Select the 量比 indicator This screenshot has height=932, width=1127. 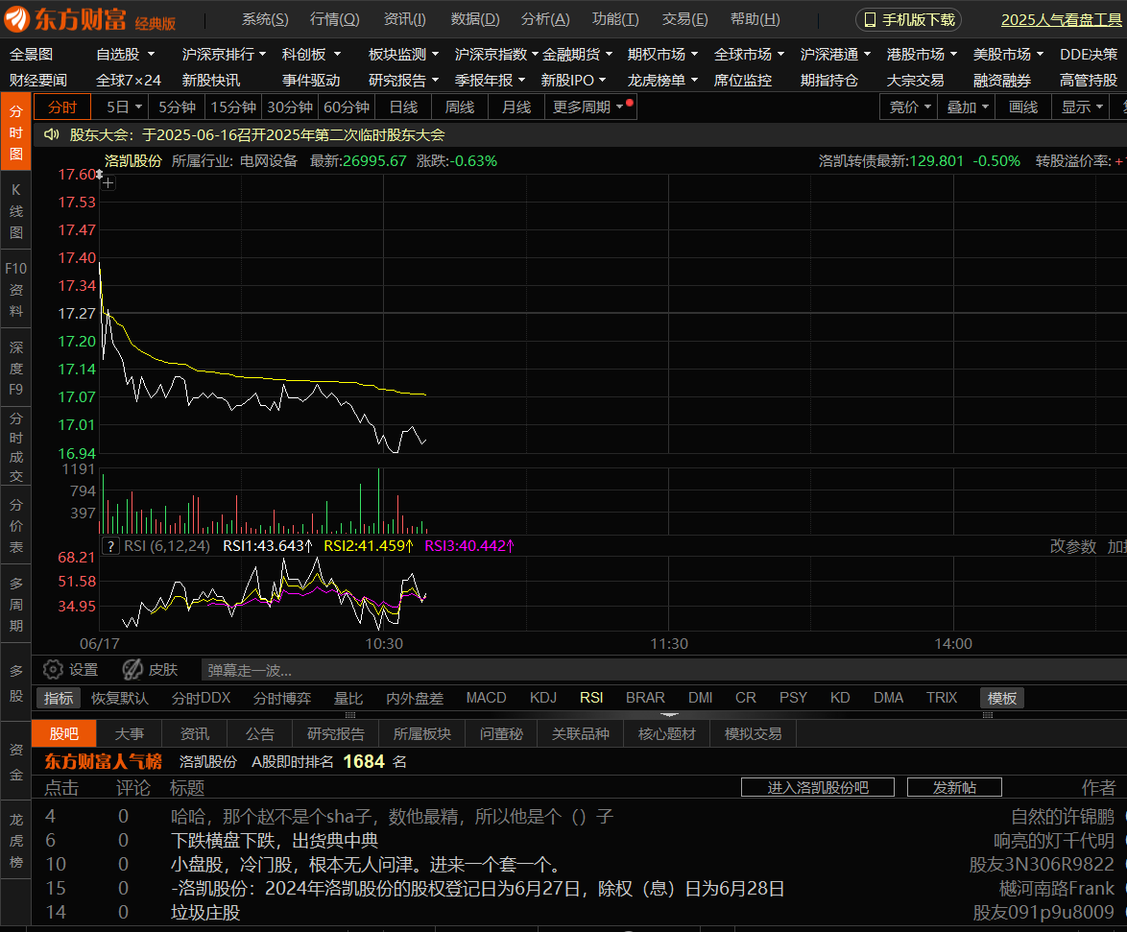[x=348, y=698]
